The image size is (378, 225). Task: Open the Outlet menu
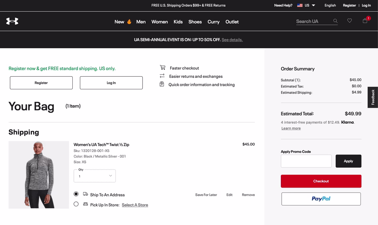point(232,22)
